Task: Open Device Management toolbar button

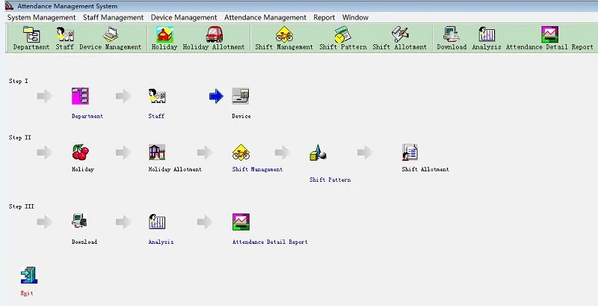Action: coord(110,37)
